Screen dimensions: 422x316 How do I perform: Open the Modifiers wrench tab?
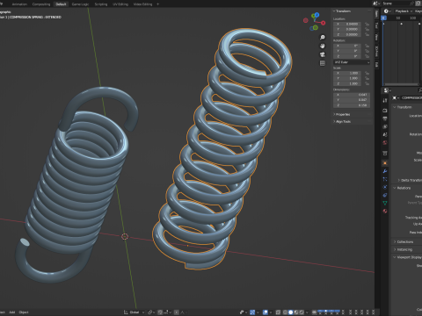point(385,171)
